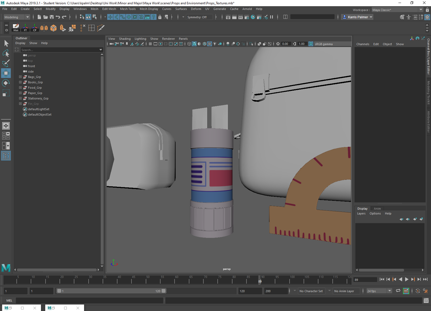Switch to the Anim layer tab
Screen dimensions: 431x311
tap(377, 209)
